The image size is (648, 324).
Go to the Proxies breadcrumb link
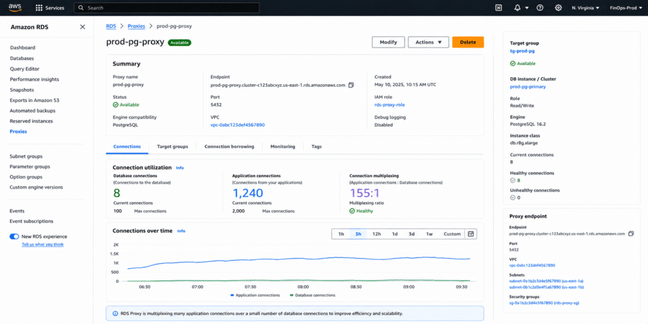[137, 26]
